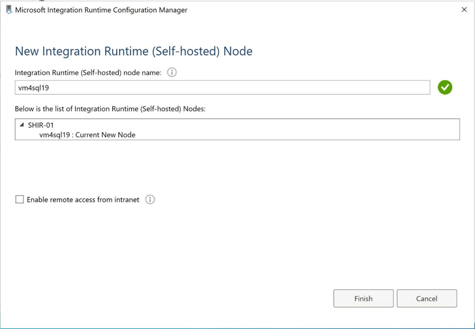The width and height of the screenshot is (475, 329).
Task: Focus the node name field containing vm4sql19
Action: tap(222, 88)
